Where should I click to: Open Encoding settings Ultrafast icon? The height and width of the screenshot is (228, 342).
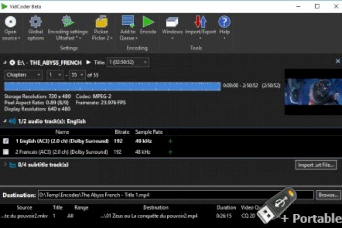click(x=68, y=22)
